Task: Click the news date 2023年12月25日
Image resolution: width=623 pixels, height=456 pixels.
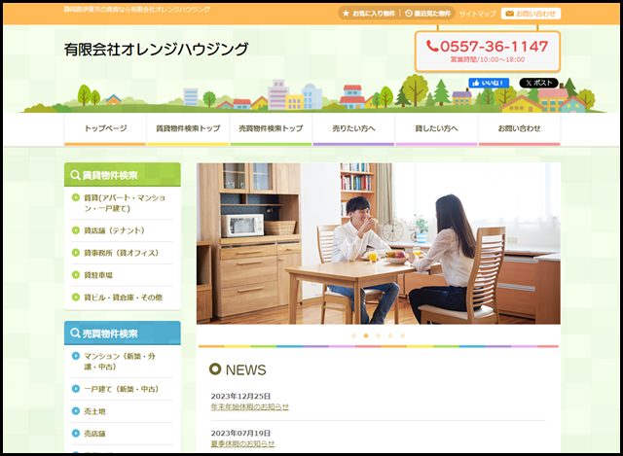Action: tap(240, 396)
